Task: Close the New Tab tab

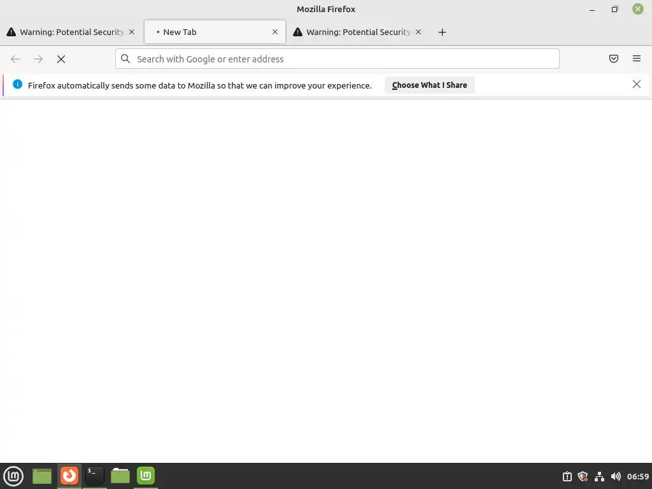Action: coord(275,32)
